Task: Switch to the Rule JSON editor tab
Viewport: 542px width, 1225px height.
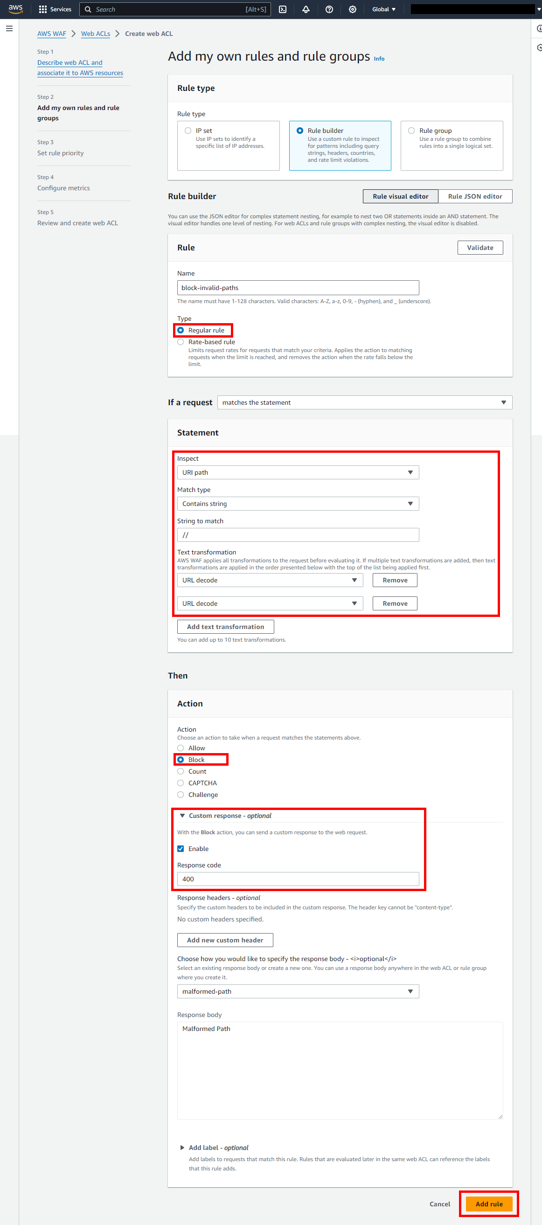Action: point(474,196)
